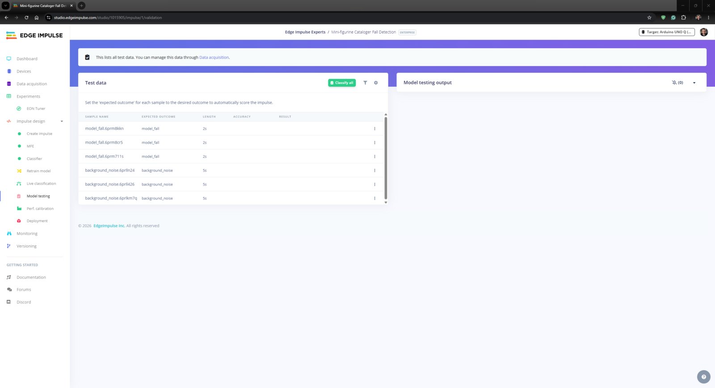Open the EON Tuner icon

19,109
